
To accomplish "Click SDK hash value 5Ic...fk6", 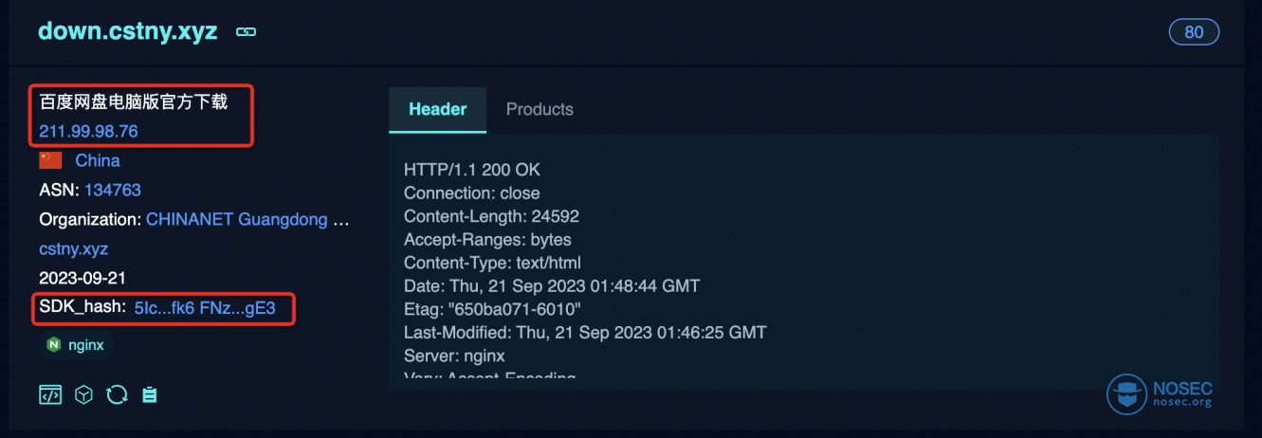I will point(165,308).
